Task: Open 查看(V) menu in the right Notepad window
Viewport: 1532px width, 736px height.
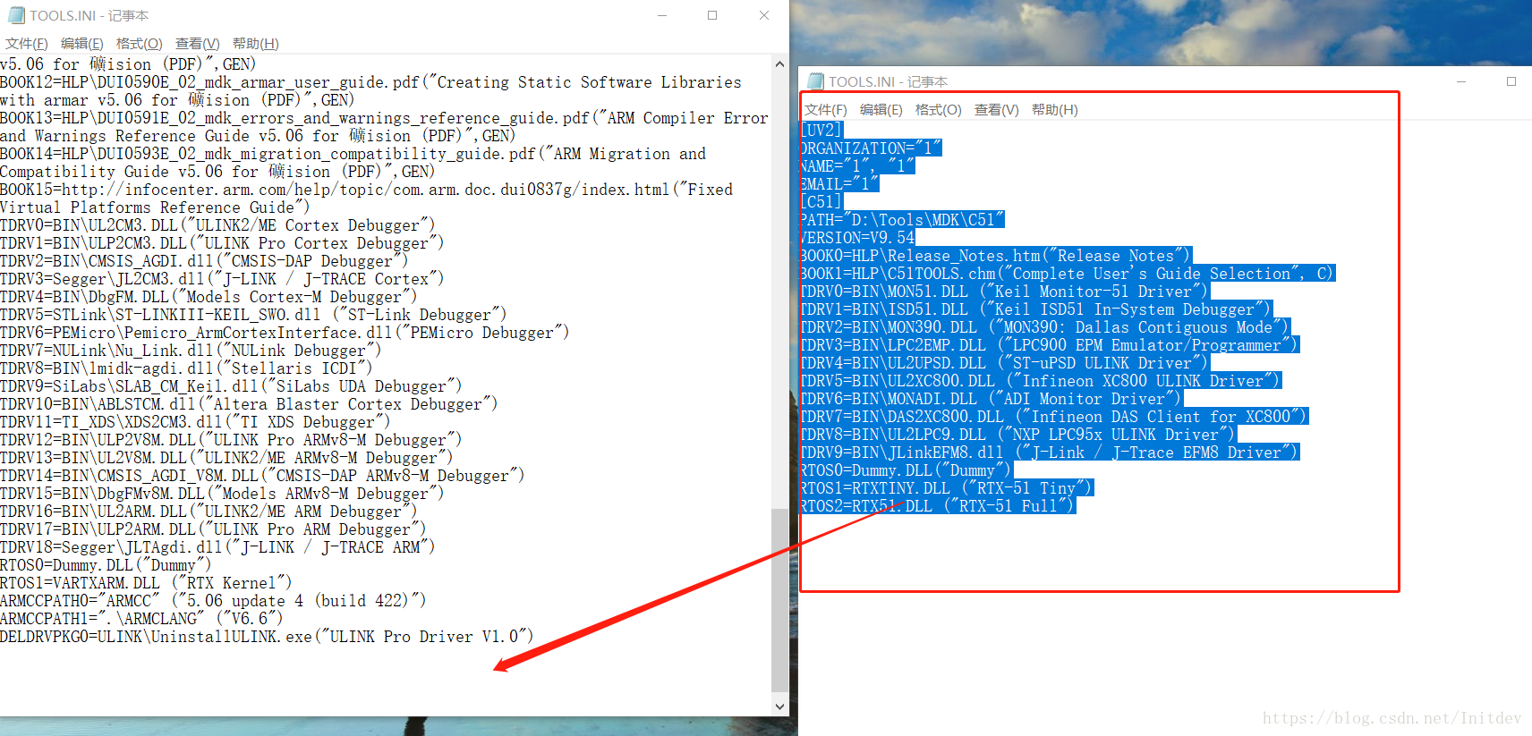Action: point(996,110)
